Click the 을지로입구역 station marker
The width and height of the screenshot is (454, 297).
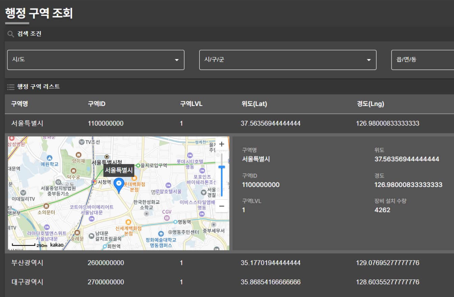138,165
